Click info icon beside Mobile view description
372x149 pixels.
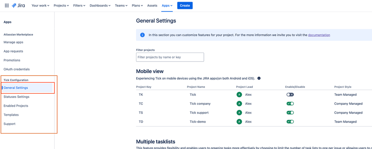click(259, 78)
